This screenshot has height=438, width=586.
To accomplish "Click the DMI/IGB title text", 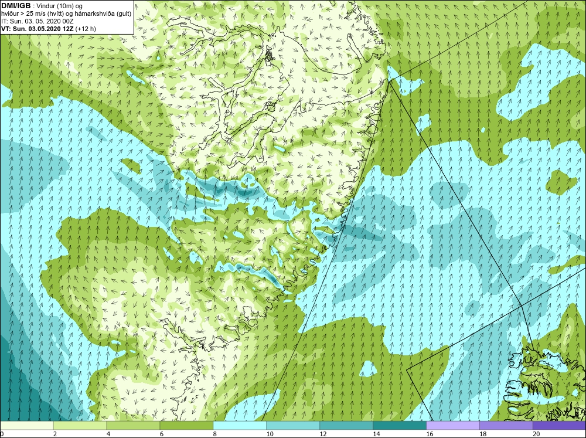I will pos(16,6).
